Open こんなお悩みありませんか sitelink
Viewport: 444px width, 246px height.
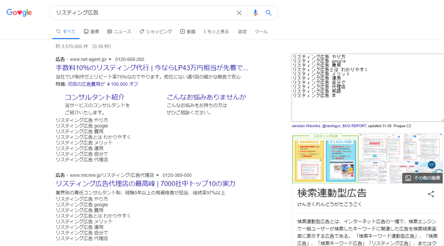click(x=206, y=97)
